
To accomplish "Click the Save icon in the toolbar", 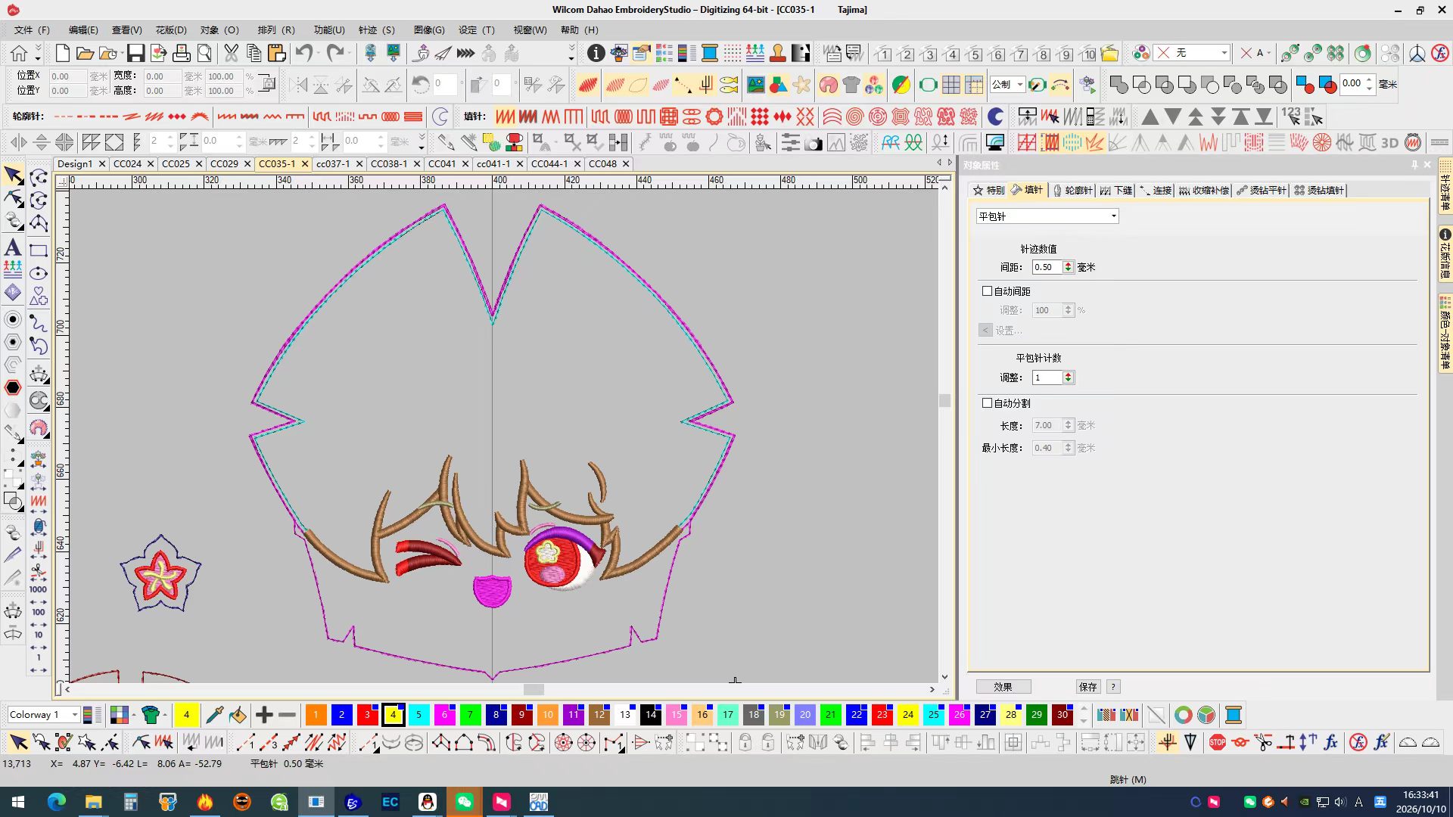I will [135, 53].
